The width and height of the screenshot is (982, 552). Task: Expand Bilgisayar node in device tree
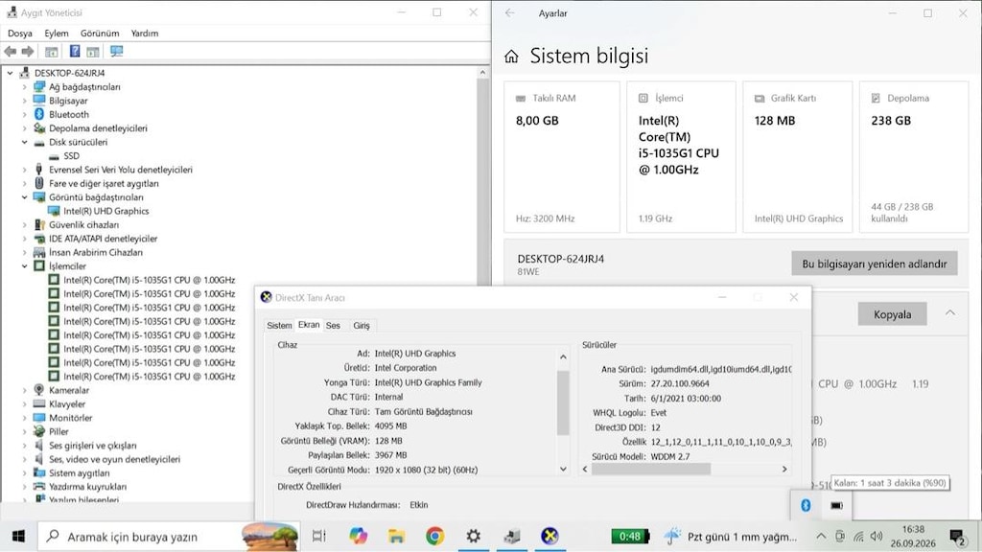click(24, 101)
